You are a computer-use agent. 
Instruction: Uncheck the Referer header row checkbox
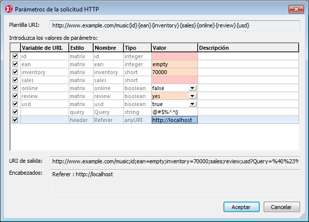click(x=15, y=120)
